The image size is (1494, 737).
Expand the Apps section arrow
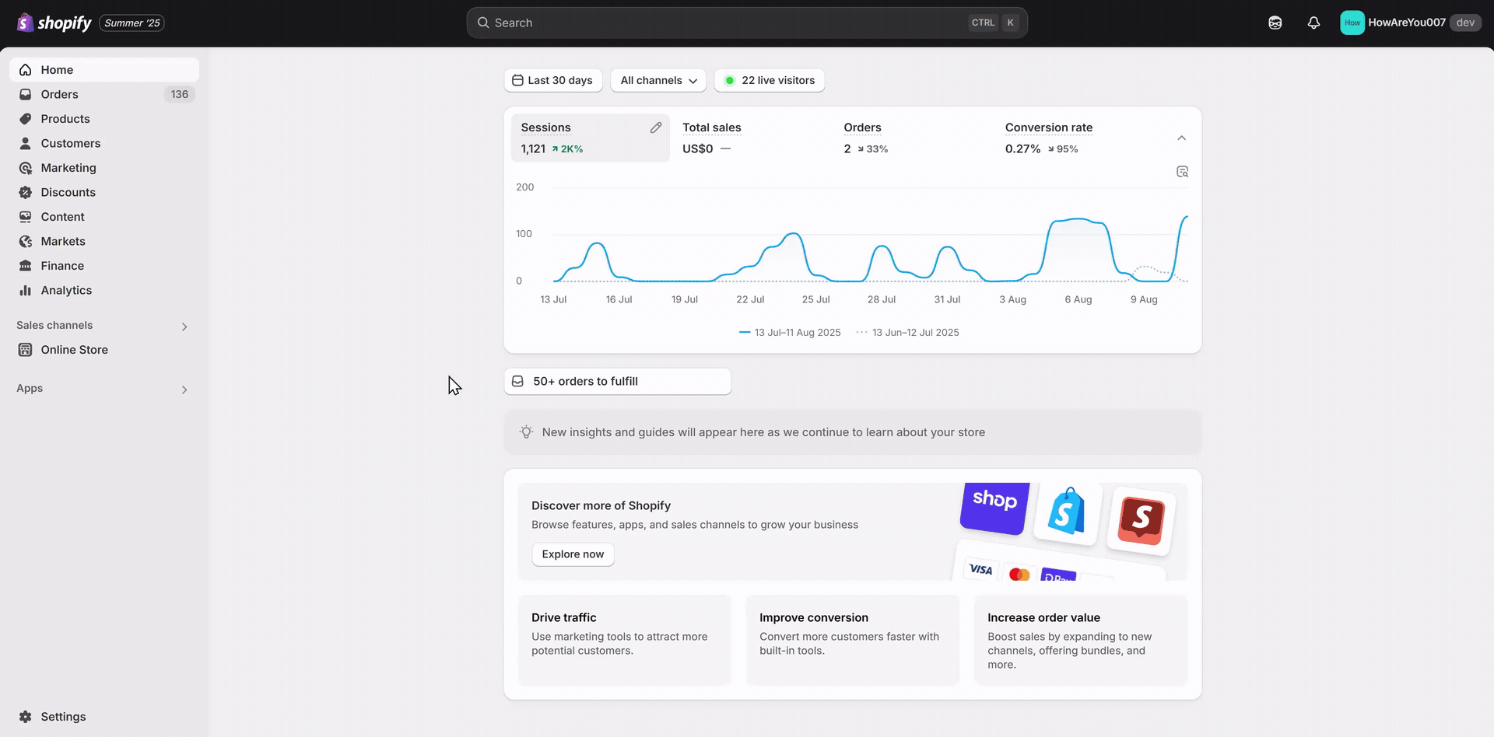pyautogui.click(x=184, y=389)
